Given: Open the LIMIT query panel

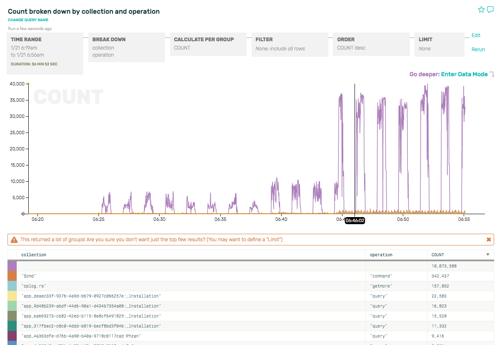Looking at the screenshot, I should 439,44.
